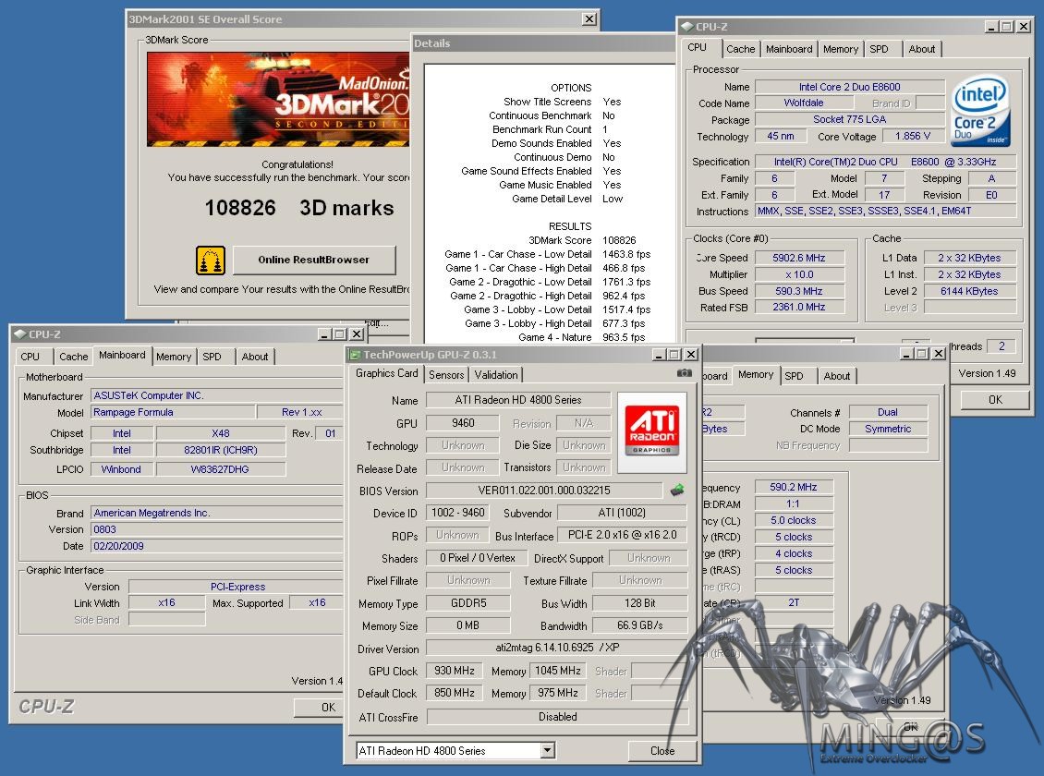Click the Wolfdale code name field

tap(804, 103)
